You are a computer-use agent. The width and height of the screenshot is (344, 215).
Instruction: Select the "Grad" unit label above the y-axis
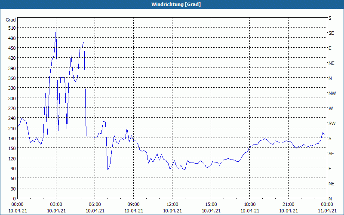point(11,20)
